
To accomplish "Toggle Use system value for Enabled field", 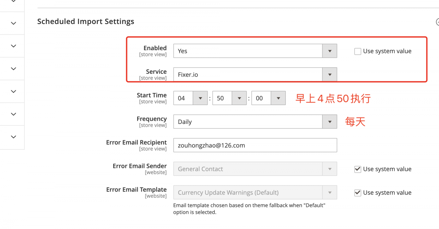I will tap(358, 51).
